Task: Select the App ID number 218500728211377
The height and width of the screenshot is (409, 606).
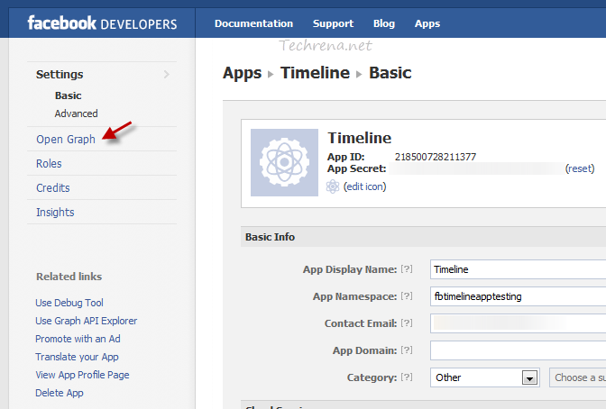Action: (436, 157)
